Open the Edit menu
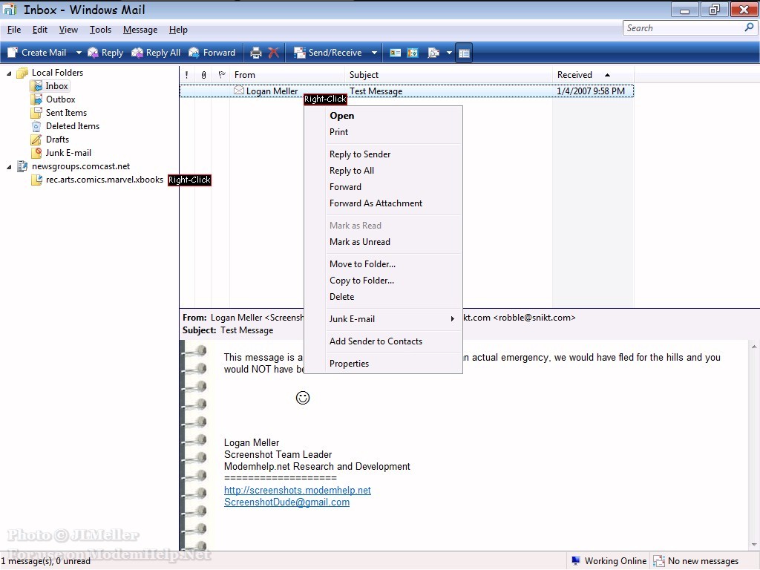 pos(40,30)
